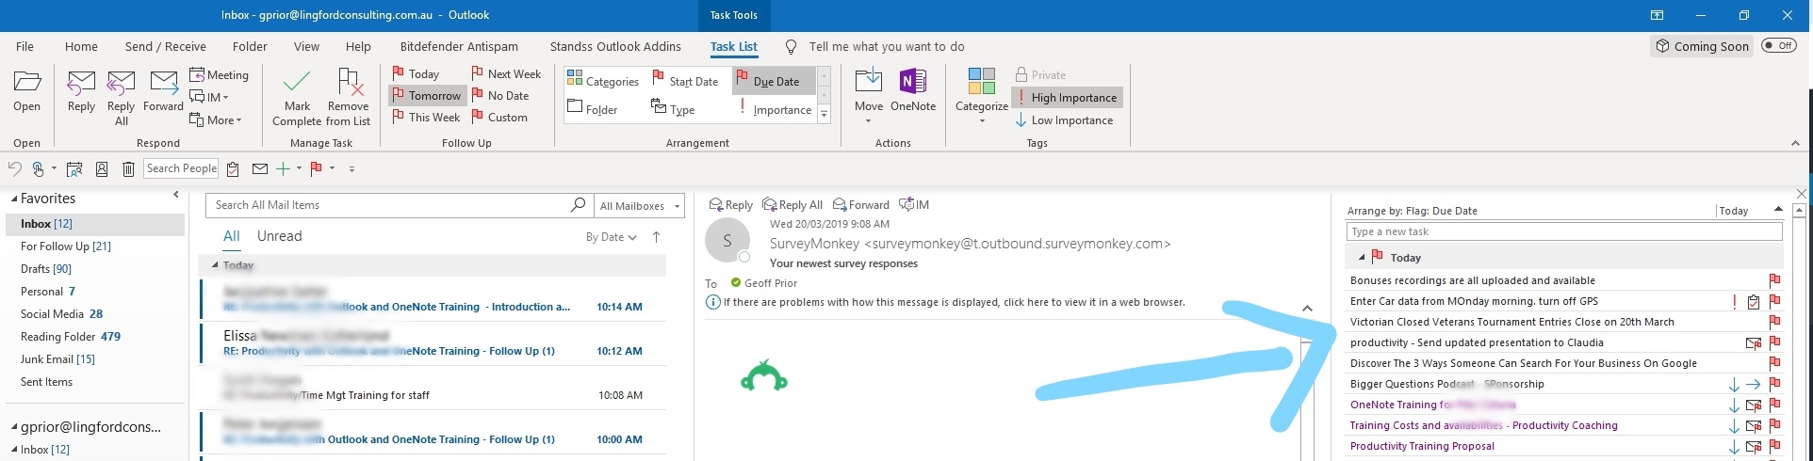
Task: Send the item to OneNote
Action: pyautogui.click(x=913, y=92)
